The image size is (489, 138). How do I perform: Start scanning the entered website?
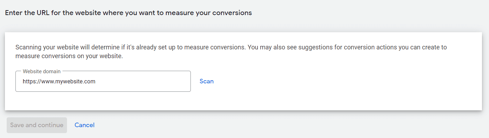pyautogui.click(x=206, y=81)
